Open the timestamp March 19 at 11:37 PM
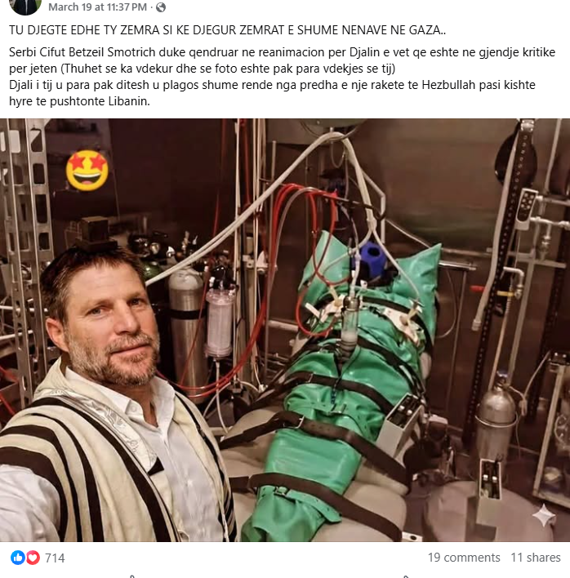 pos(98,7)
